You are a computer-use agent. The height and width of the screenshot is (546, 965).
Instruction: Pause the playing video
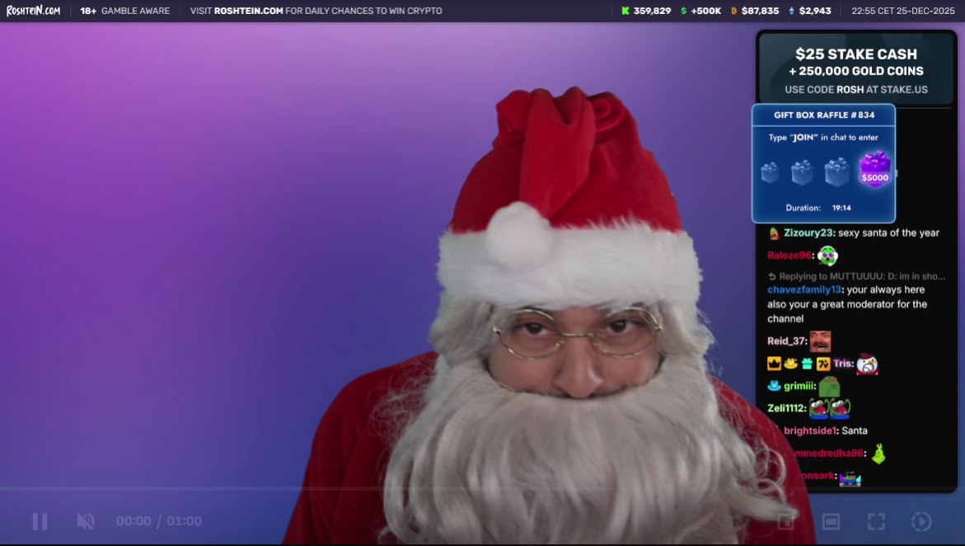tap(39, 520)
